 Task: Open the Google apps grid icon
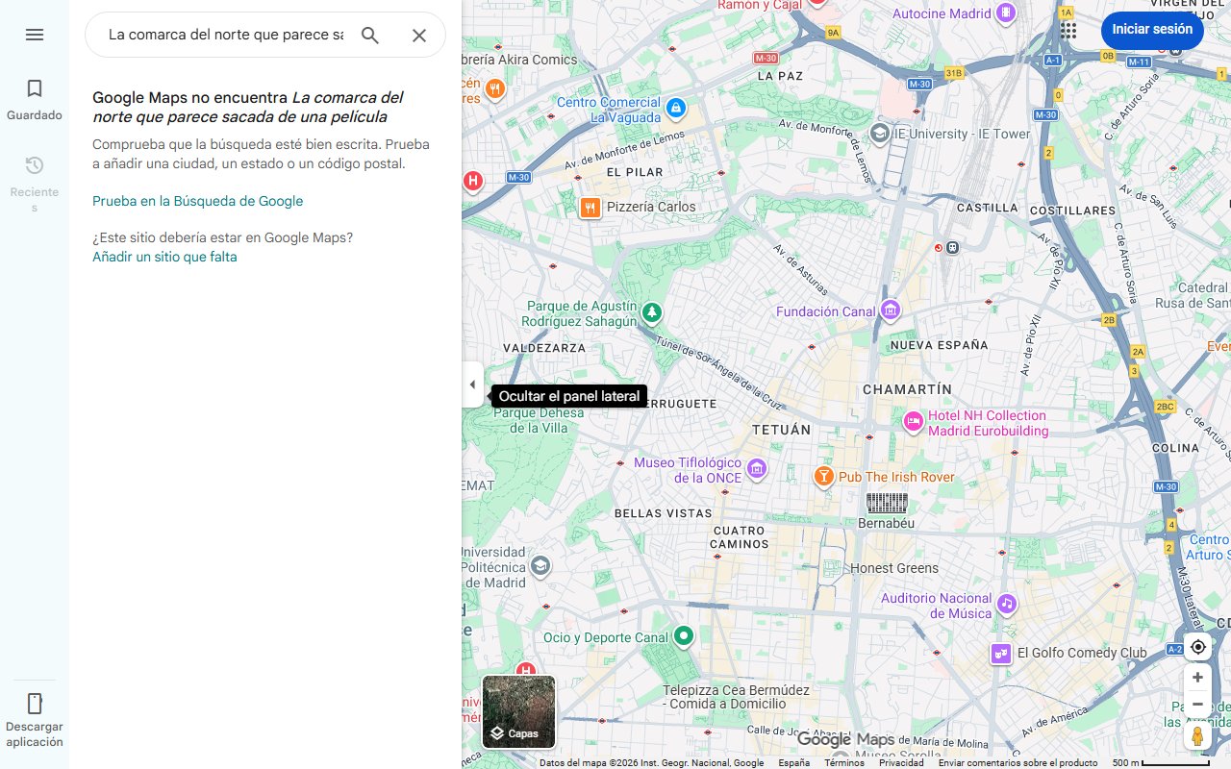(x=1068, y=30)
